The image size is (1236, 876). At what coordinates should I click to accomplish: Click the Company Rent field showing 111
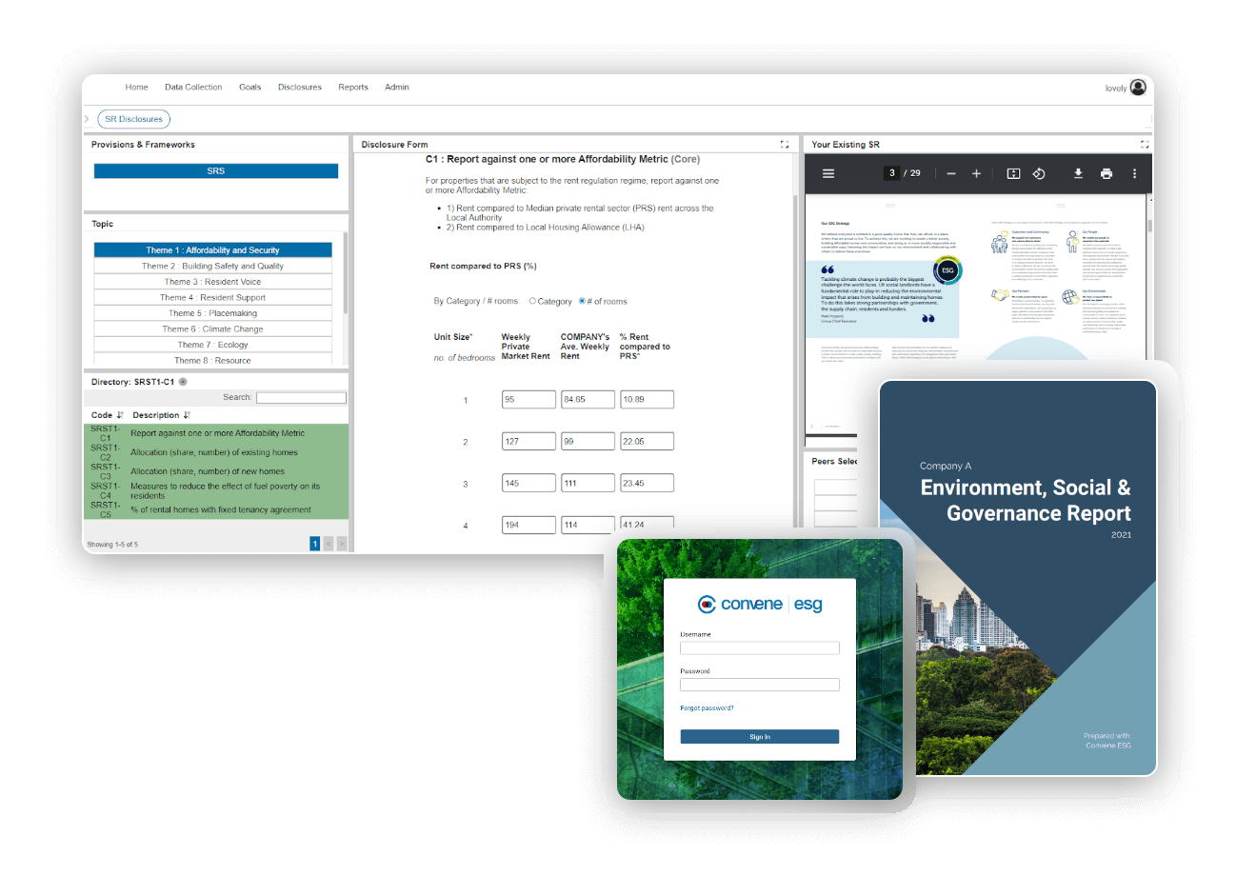588,484
